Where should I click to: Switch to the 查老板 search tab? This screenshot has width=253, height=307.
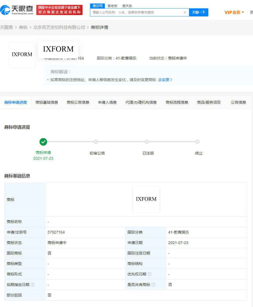[112, 6]
